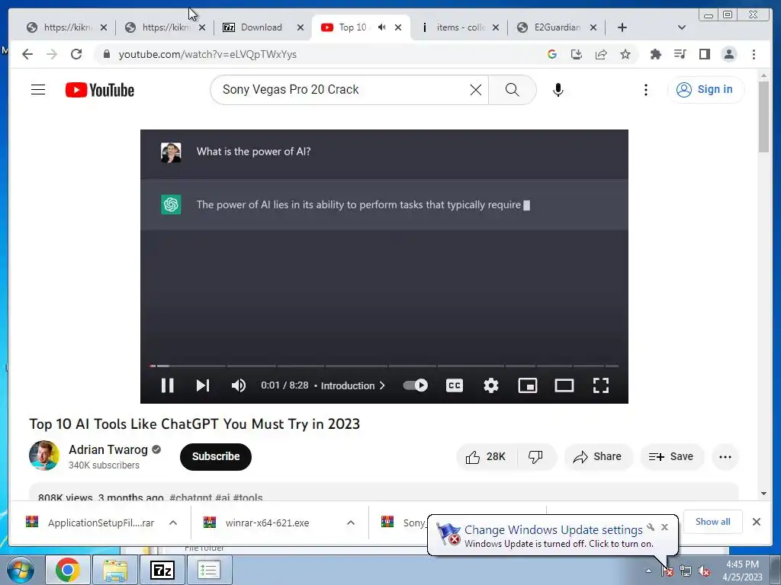Bookmark this page with star
Screen dimensions: 781x585
(x=625, y=54)
